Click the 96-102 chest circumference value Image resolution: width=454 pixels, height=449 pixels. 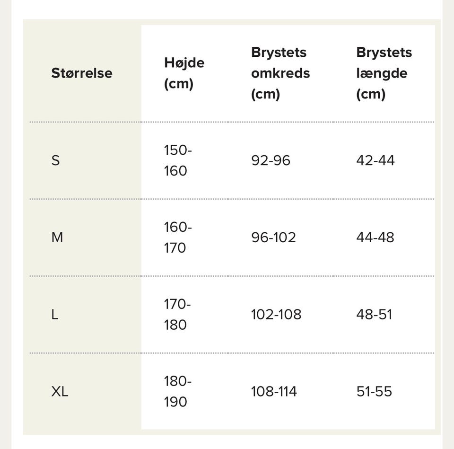point(273,238)
